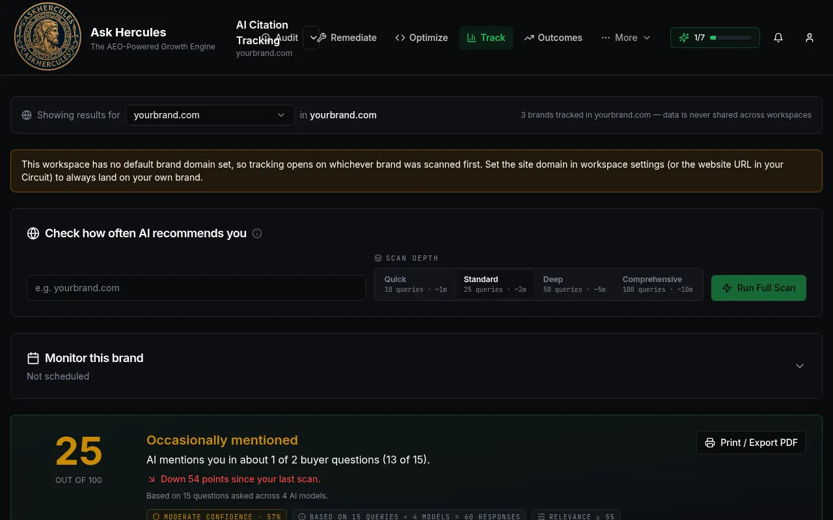Switch to the Optimize section
The image size is (833, 520).
[422, 38]
